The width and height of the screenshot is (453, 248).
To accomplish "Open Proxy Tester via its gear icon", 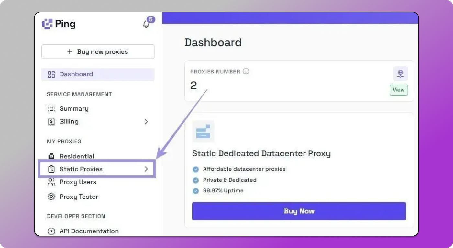I will 51,197.
